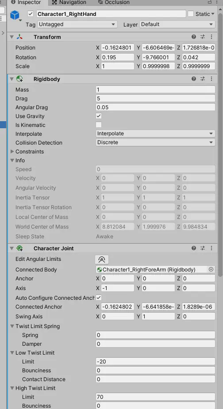Disable Use Gravity checkbox
This screenshot has width=223, height=409.
point(99,116)
